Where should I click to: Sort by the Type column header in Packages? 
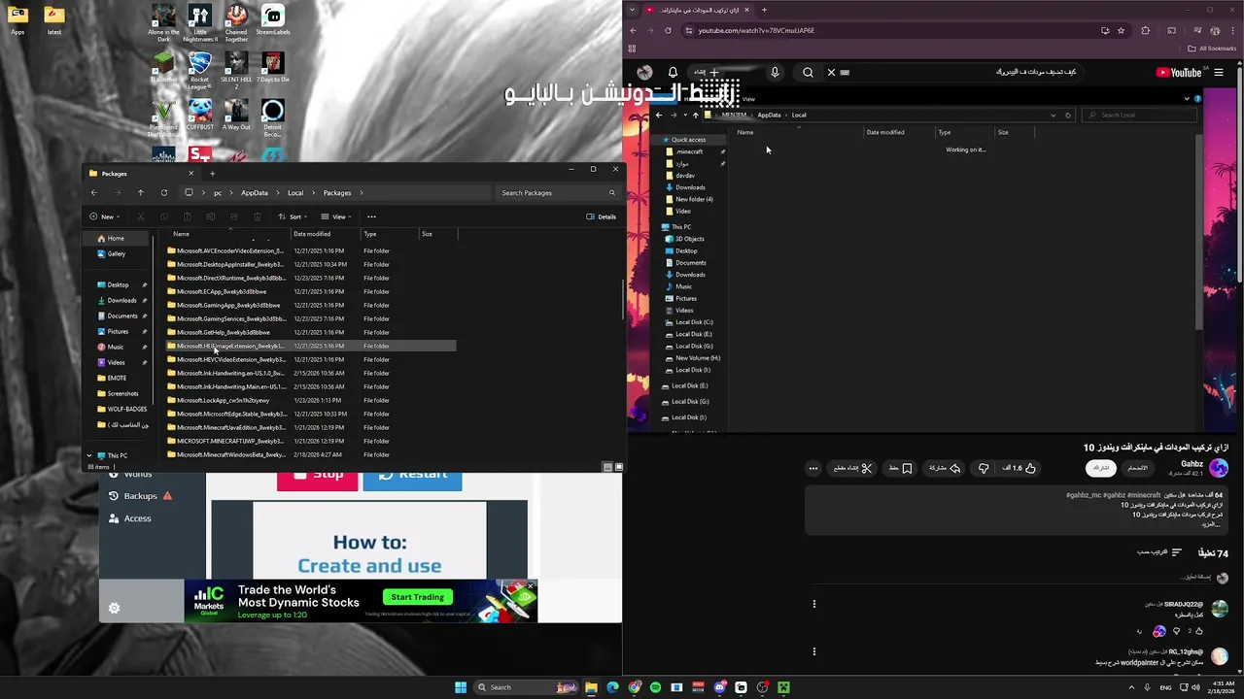click(x=390, y=234)
